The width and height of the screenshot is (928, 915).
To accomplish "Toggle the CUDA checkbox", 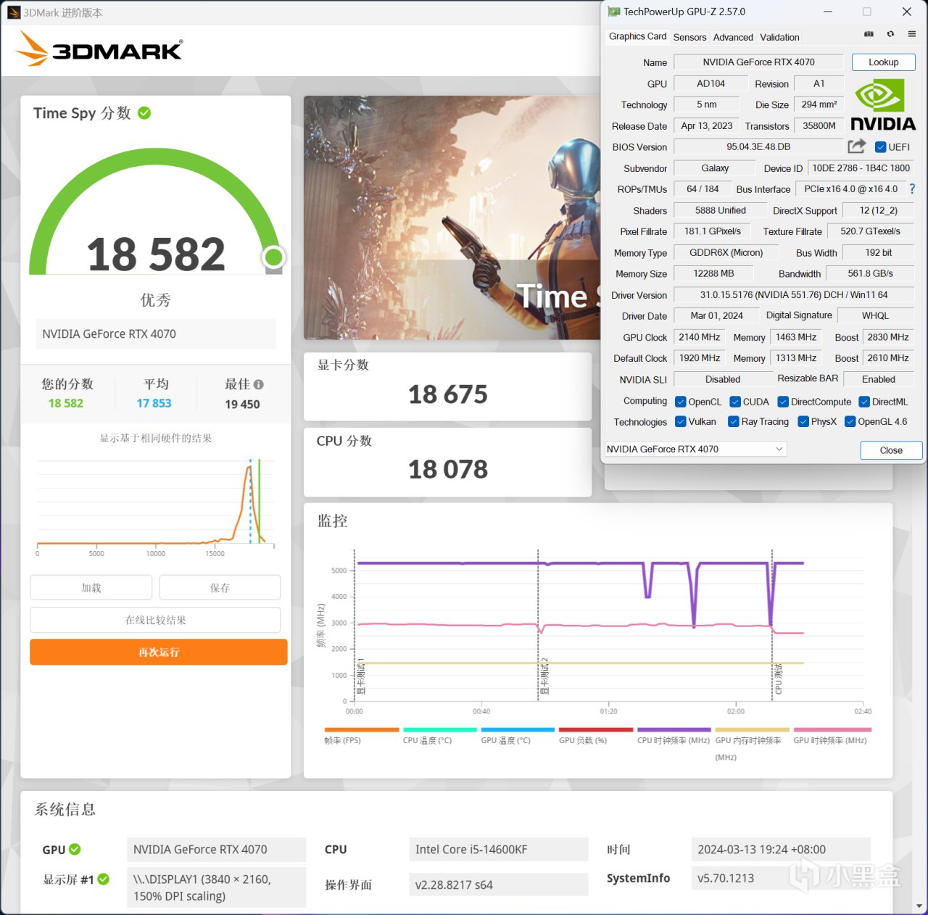I will (735, 402).
